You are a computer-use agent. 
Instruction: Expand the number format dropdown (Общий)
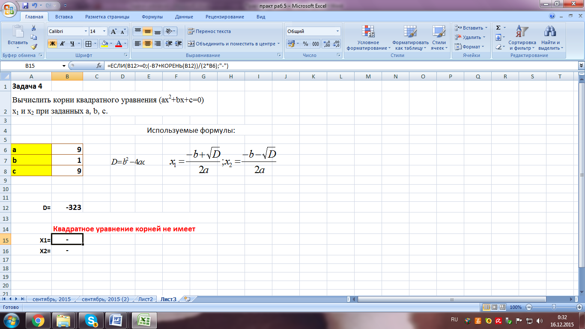(x=337, y=31)
